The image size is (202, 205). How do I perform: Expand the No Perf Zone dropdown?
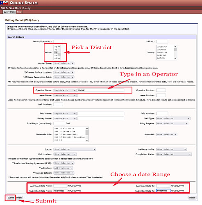click(64, 64)
